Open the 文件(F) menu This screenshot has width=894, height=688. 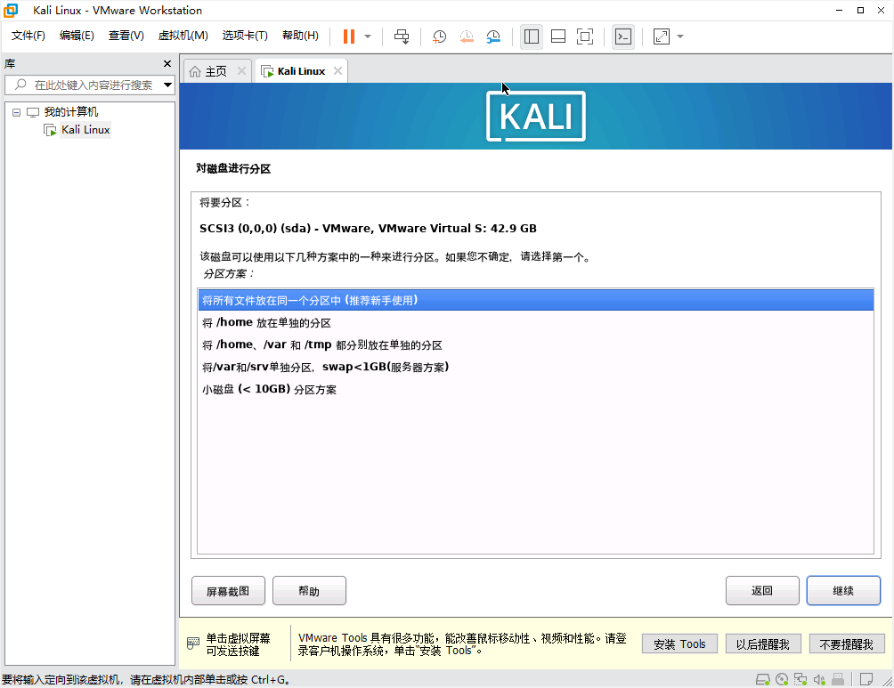pyautogui.click(x=28, y=36)
